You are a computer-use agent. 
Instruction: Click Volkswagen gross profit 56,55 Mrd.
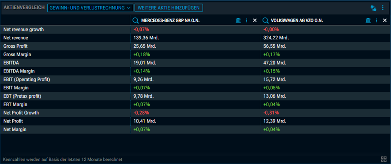coord(275,46)
